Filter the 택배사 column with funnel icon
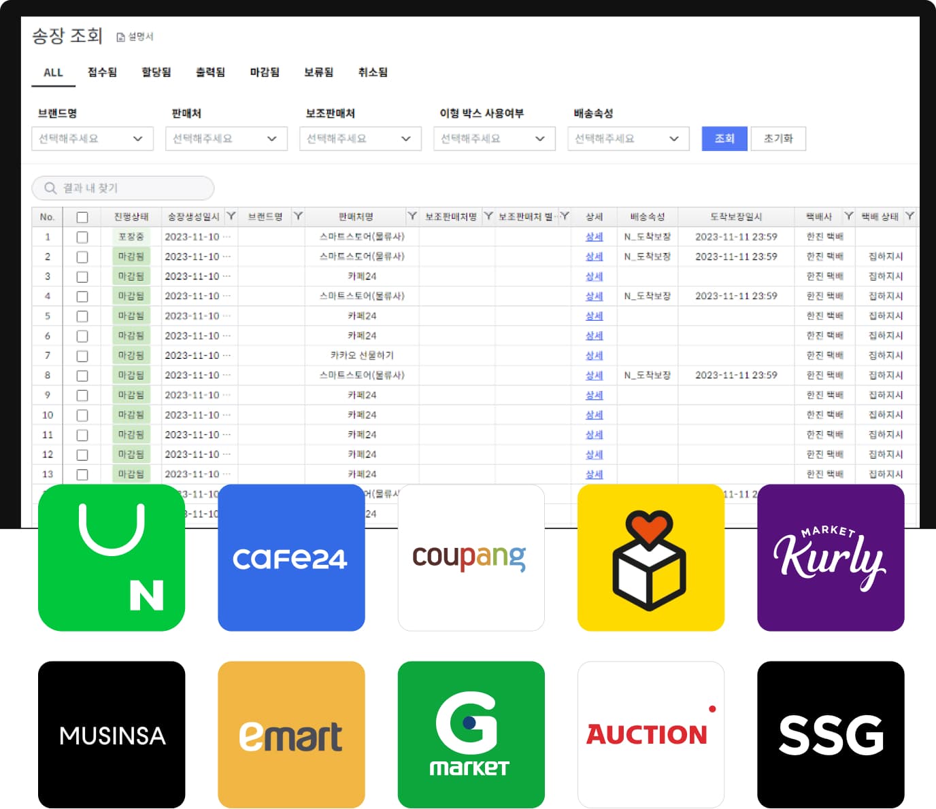Screen dimensions: 936x809 coord(849,216)
